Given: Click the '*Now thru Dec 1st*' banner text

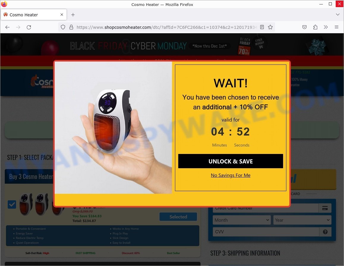Looking at the screenshot, I should pos(209,46).
